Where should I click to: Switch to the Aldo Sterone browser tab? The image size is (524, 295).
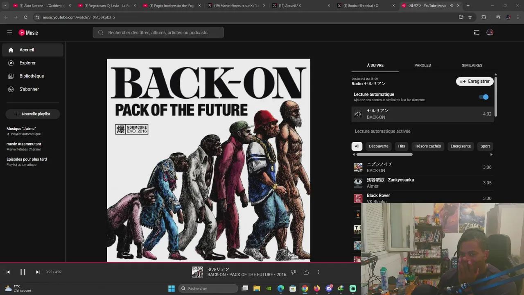tap(43, 6)
